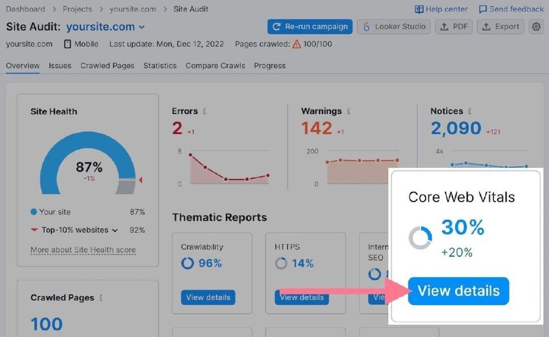This screenshot has height=337, width=549.
Task: Click the Send feedback link
Action: pyautogui.click(x=511, y=9)
